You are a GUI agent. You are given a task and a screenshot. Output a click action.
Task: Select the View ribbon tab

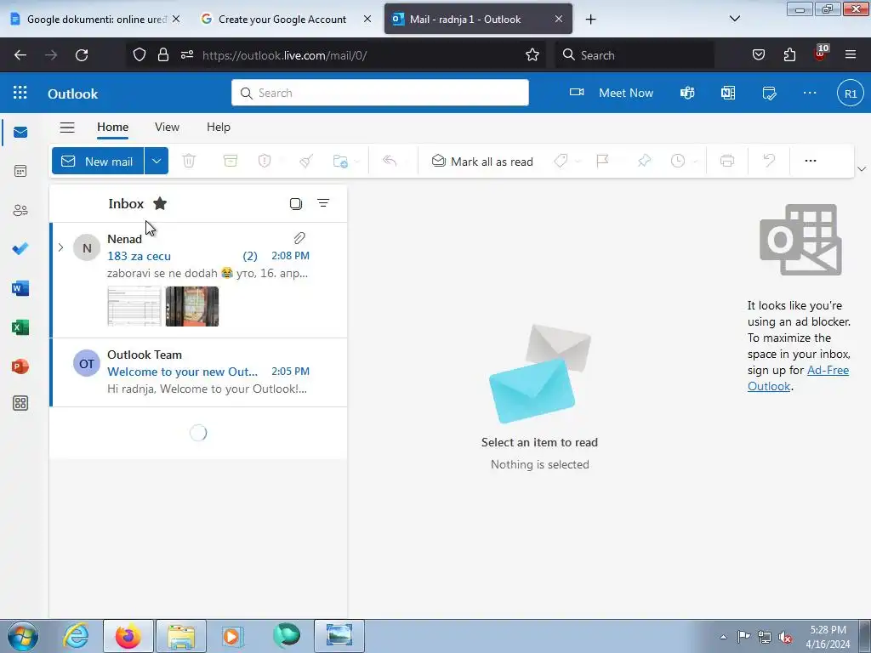click(x=168, y=128)
